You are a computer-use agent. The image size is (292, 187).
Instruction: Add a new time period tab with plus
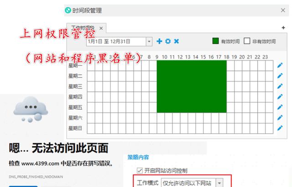[x=283, y=28]
